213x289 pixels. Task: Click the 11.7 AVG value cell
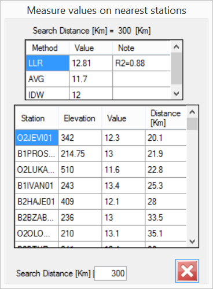pyautogui.click(x=91, y=79)
